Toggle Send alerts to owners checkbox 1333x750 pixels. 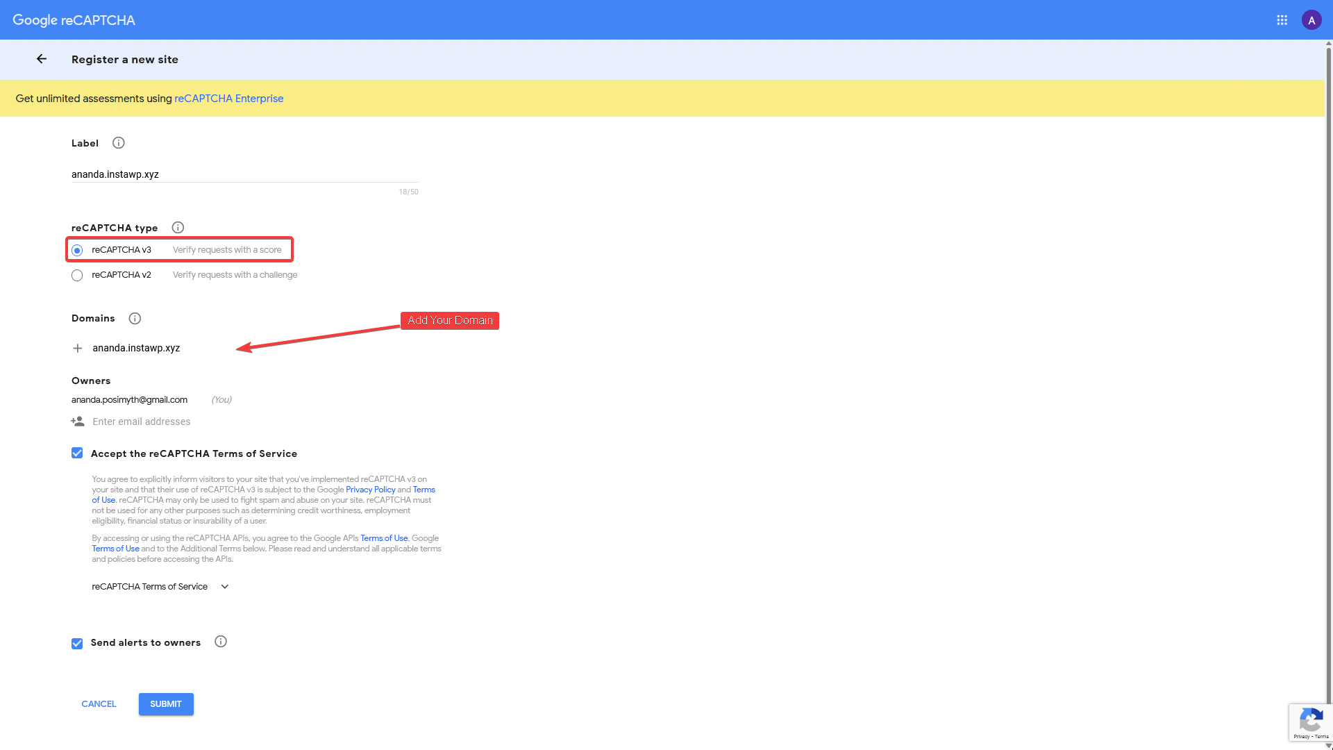click(x=78, y=643)
